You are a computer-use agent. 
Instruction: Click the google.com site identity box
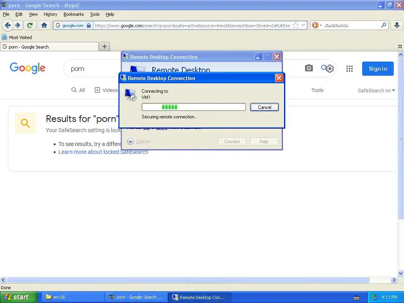pyautogui.click(x=73, y=25)
